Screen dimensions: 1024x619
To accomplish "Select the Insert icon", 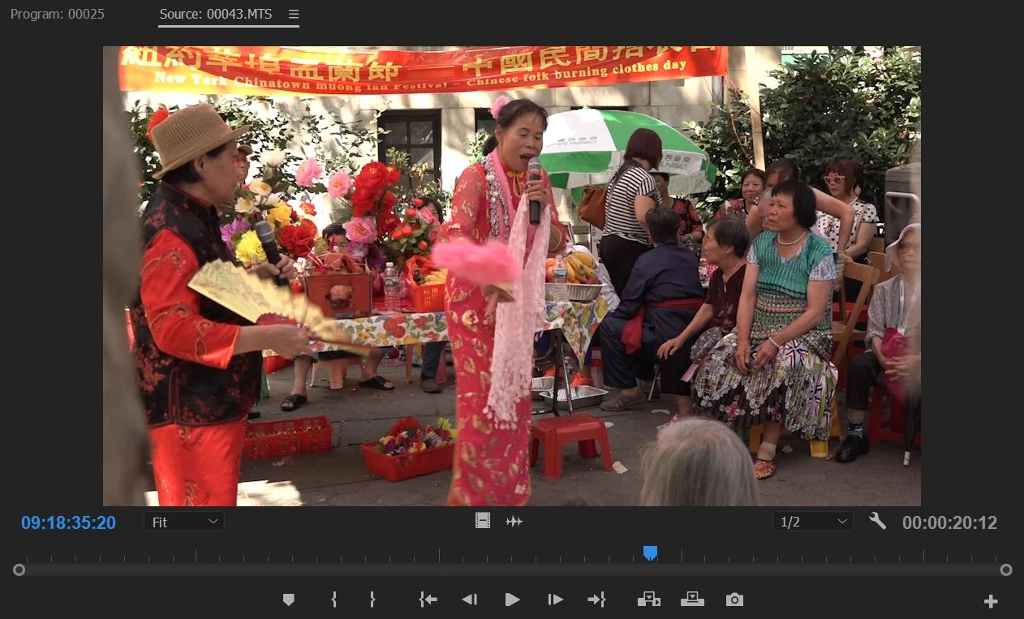I will tap(648, 599).
